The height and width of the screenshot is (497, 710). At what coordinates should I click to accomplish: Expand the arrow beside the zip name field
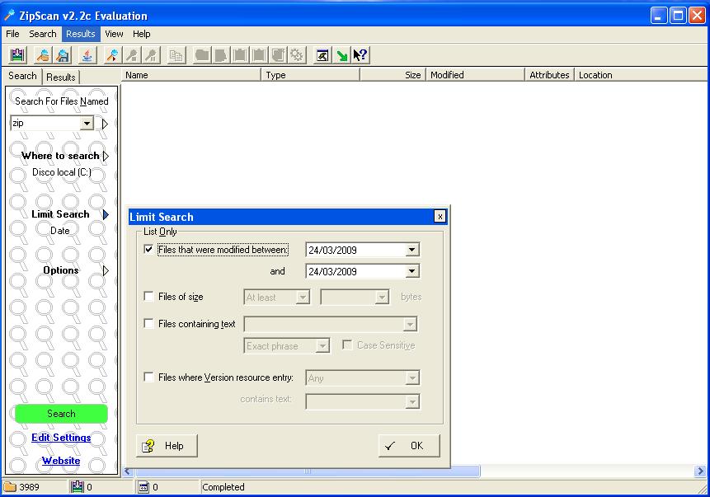(105, 124)
